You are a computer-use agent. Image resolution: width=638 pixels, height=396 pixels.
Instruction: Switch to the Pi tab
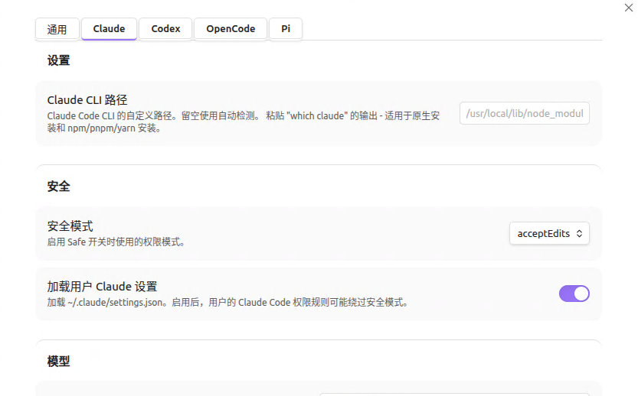286,29
